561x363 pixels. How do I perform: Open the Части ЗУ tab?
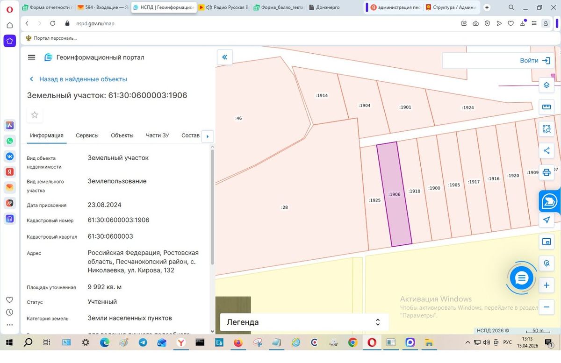pyautogui.click(x=158, y=135)
